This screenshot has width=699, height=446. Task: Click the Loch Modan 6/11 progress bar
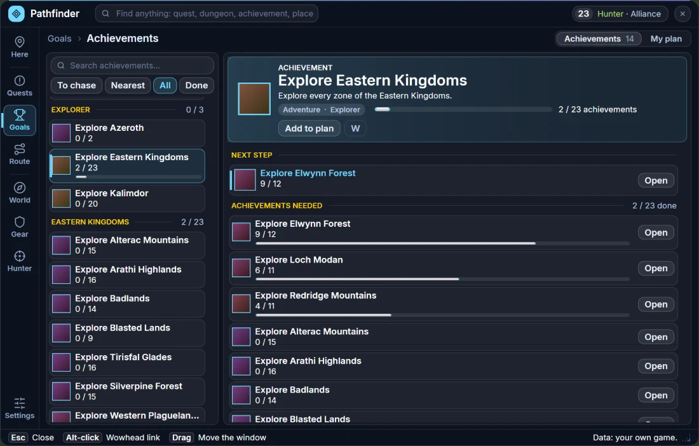pos(442,279)
